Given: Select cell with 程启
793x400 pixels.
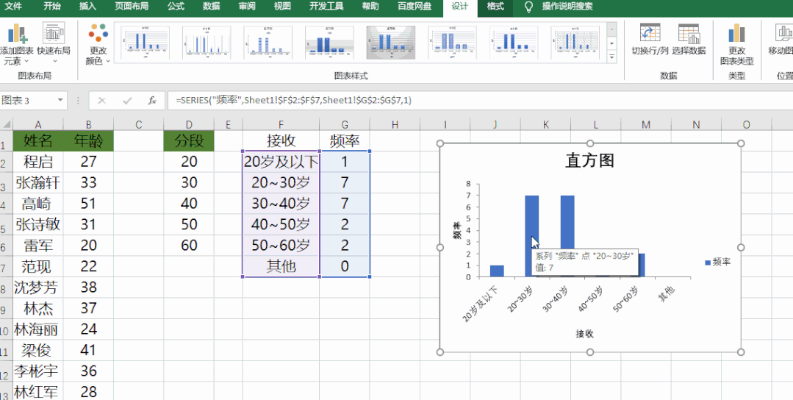Looking at the screenshot, I should 38,161.
